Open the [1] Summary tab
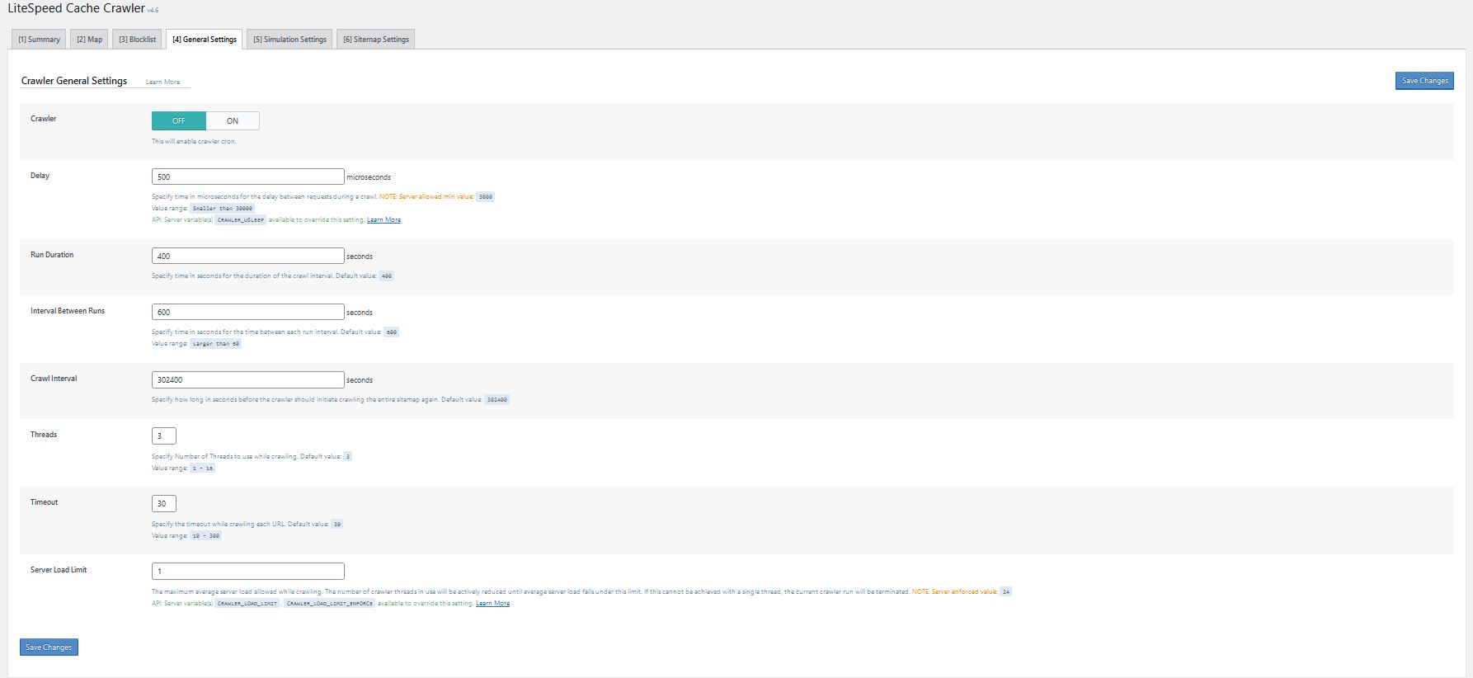 [39, 40]
